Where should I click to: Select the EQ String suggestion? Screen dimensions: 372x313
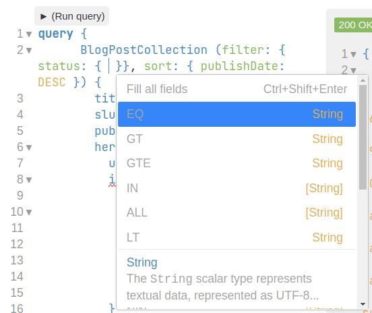coord(237,114)
